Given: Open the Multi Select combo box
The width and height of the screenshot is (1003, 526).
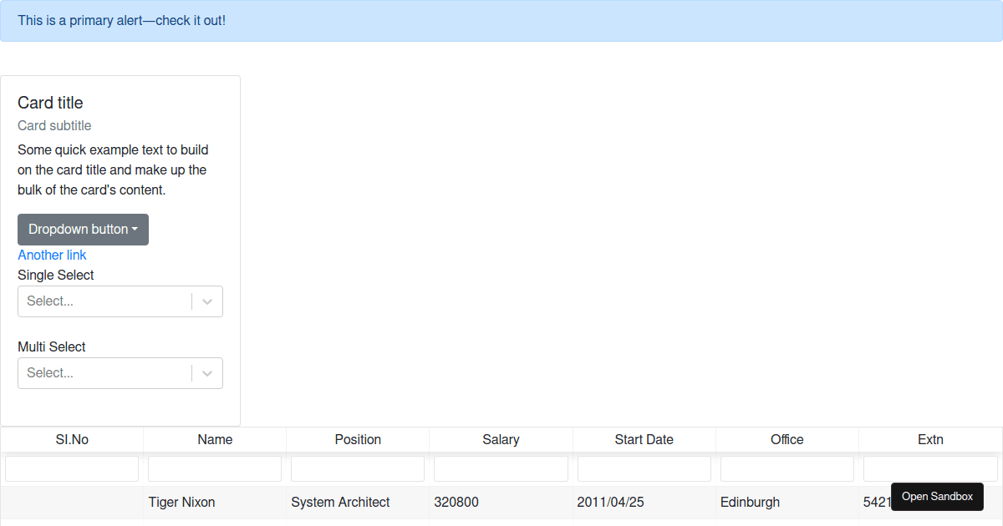Looking at the screenshot, I should pos(104,373).
